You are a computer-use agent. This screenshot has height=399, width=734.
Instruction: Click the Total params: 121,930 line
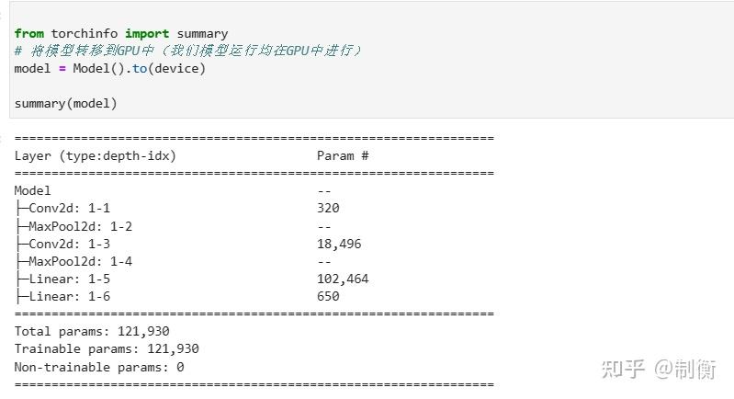point(92,332)
